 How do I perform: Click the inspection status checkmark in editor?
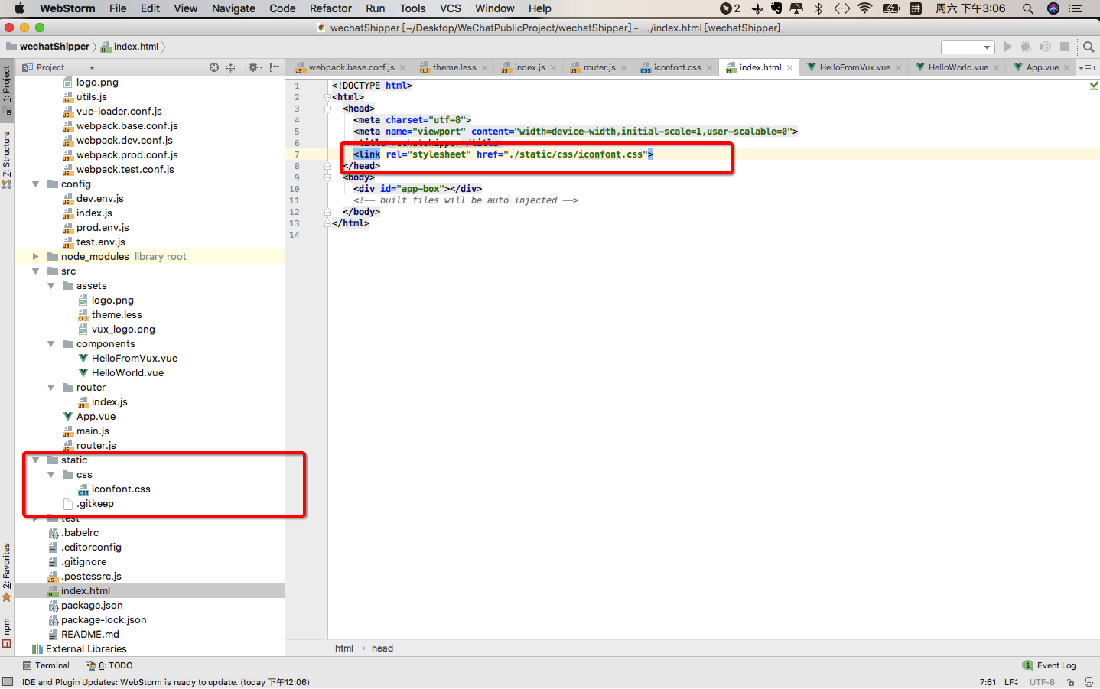(x=1094, y=86)
